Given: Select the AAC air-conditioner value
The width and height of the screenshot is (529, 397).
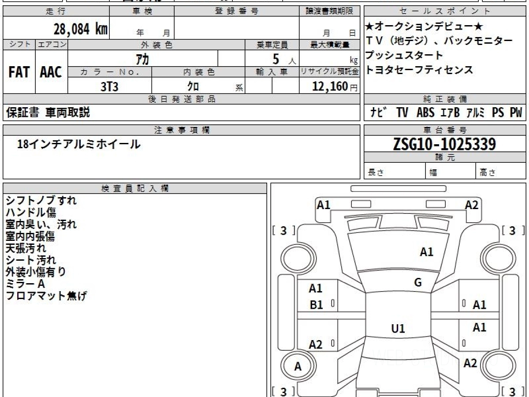Looking at the screenshot, I should (x=51, y=72).
